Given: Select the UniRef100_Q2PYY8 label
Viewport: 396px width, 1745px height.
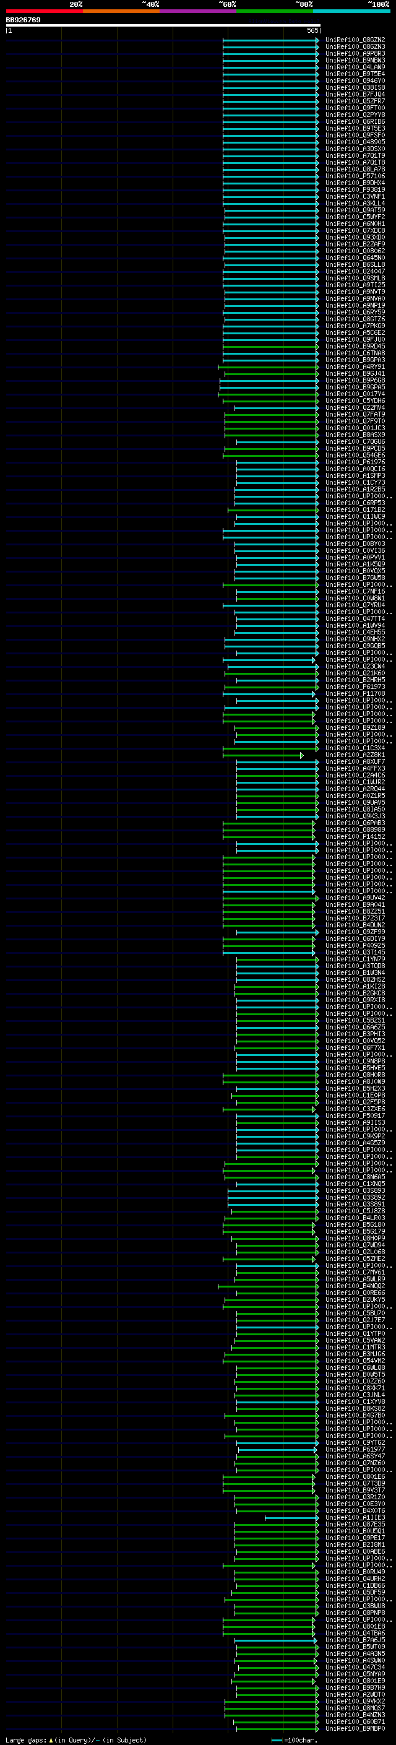Looking at the screenshot, I should (x=355, y=115).
